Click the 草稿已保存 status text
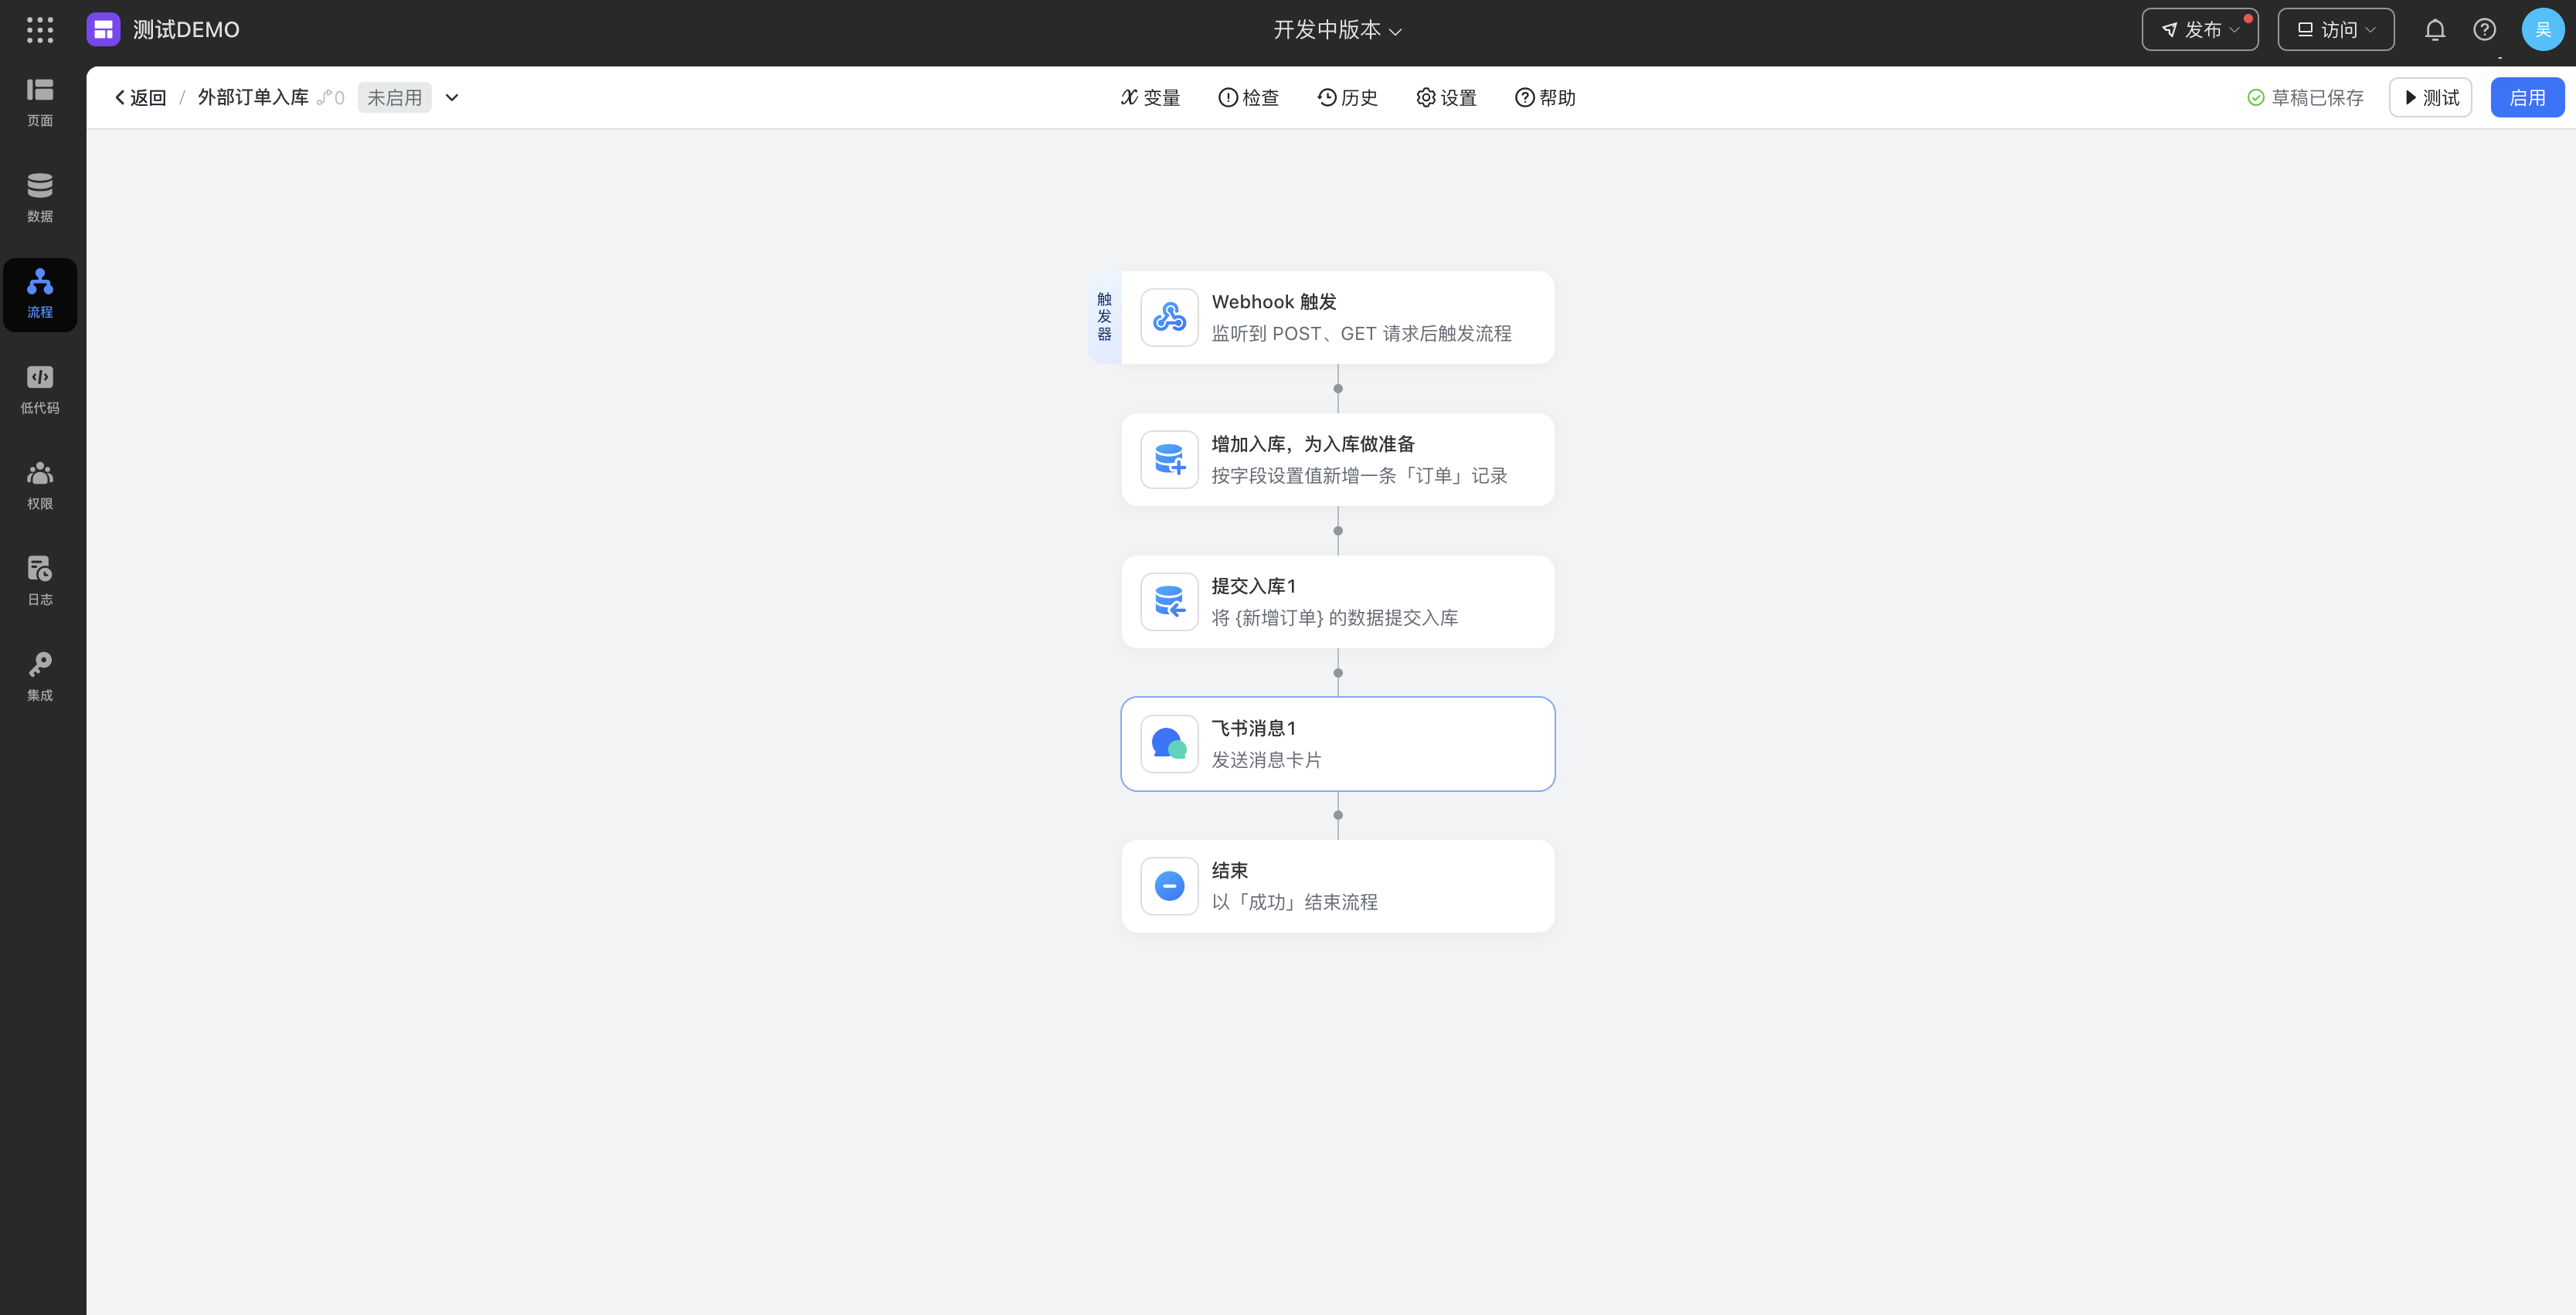The image size is (2576, 1315). 2317,98
